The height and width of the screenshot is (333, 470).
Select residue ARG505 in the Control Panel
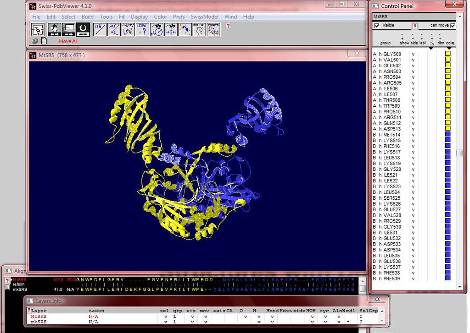click(x=392, y=83)
